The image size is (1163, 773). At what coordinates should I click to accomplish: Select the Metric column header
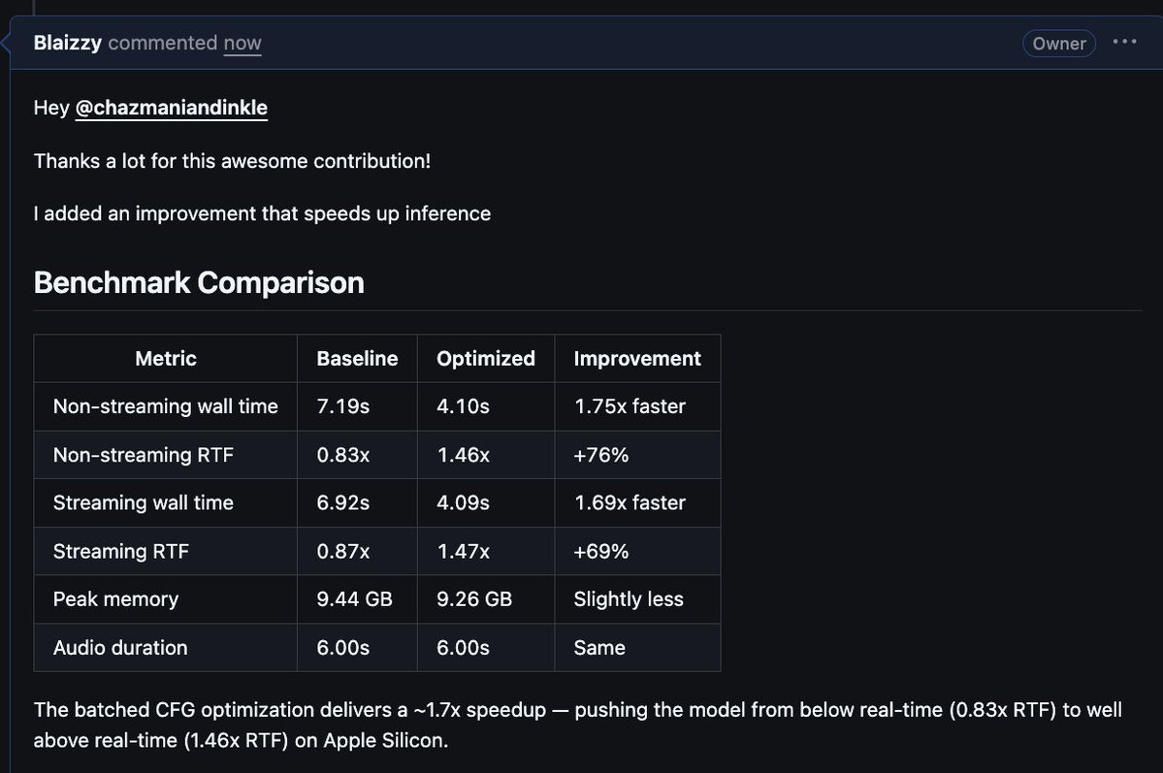click(x=166, y=358)
